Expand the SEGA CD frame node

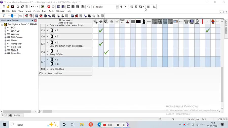[x=5, y=31]
